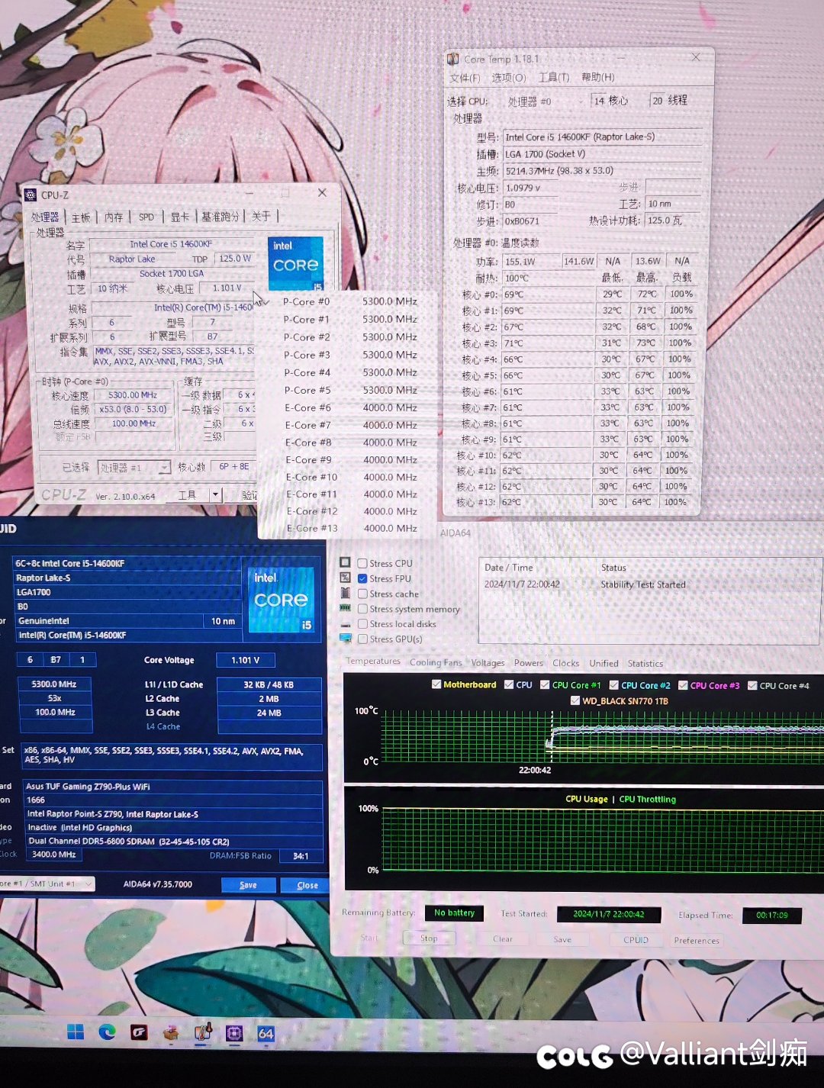
Task: Stop the running stability test
Action: pyautogui.click(x=429, y=938)
